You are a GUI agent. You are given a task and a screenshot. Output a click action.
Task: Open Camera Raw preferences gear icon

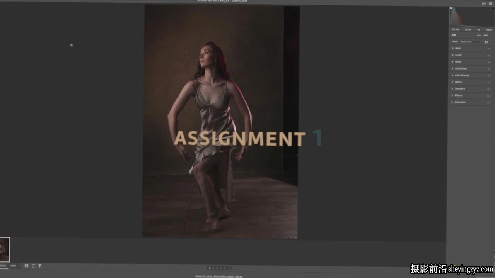[x=490, y=3]
